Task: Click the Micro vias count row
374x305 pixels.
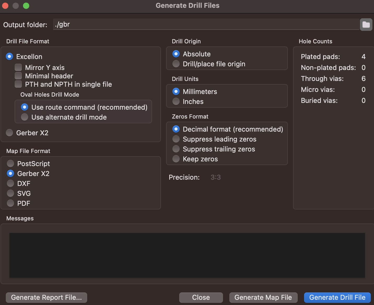Action: click(x=333, y=90)
